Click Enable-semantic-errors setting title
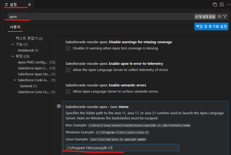This screenshot has width=231, height=155. (x=106, y=85)
